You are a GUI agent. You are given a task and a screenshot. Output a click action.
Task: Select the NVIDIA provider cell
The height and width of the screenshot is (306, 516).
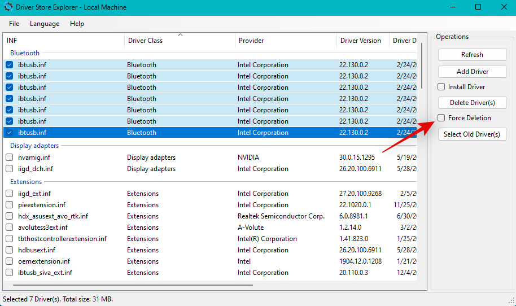(248, 158)
